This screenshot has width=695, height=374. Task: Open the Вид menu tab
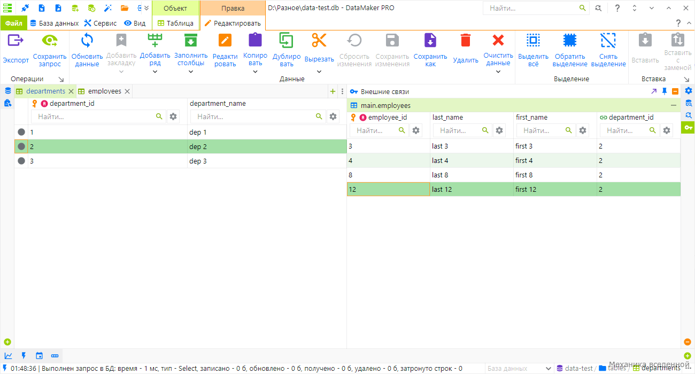point(135,23)
